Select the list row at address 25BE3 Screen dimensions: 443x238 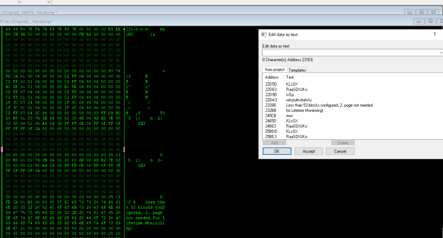pyautogui.click(x=353, y=137)
